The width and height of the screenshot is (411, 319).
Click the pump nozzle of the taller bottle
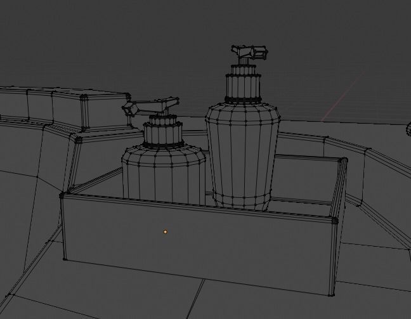(x=249, y=52)
